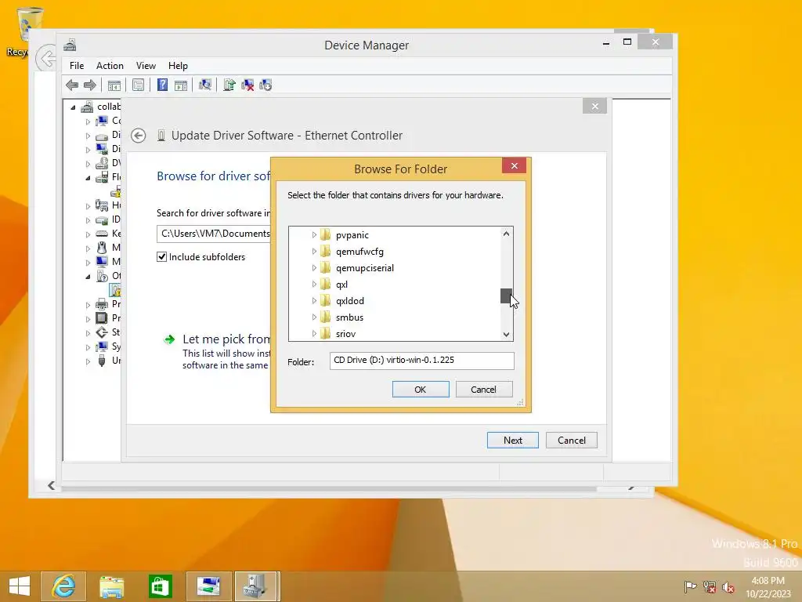Expand the sriov folder arrow
Image resolution: width=802 pixels, height=602 pixels.
click(x=314, y=334)
